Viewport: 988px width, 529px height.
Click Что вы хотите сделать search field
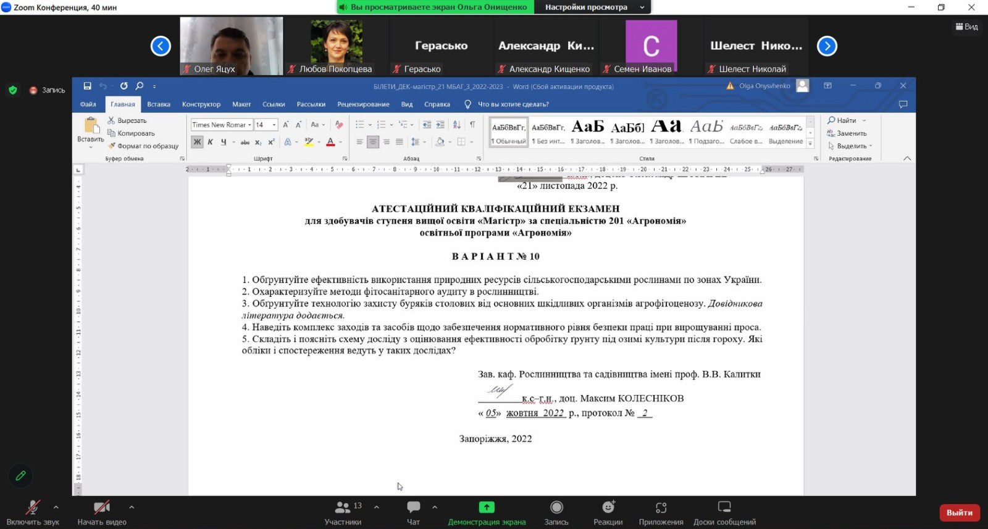click(x=513, y=104)
